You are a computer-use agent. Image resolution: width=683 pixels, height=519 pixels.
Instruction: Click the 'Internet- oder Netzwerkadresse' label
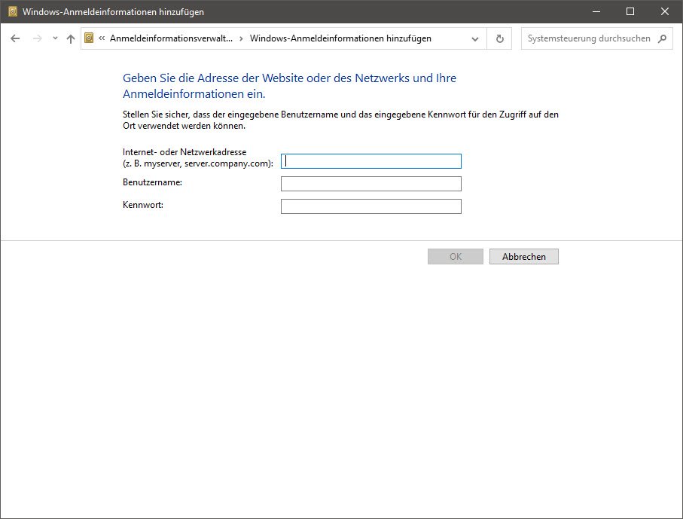point(198,157)
